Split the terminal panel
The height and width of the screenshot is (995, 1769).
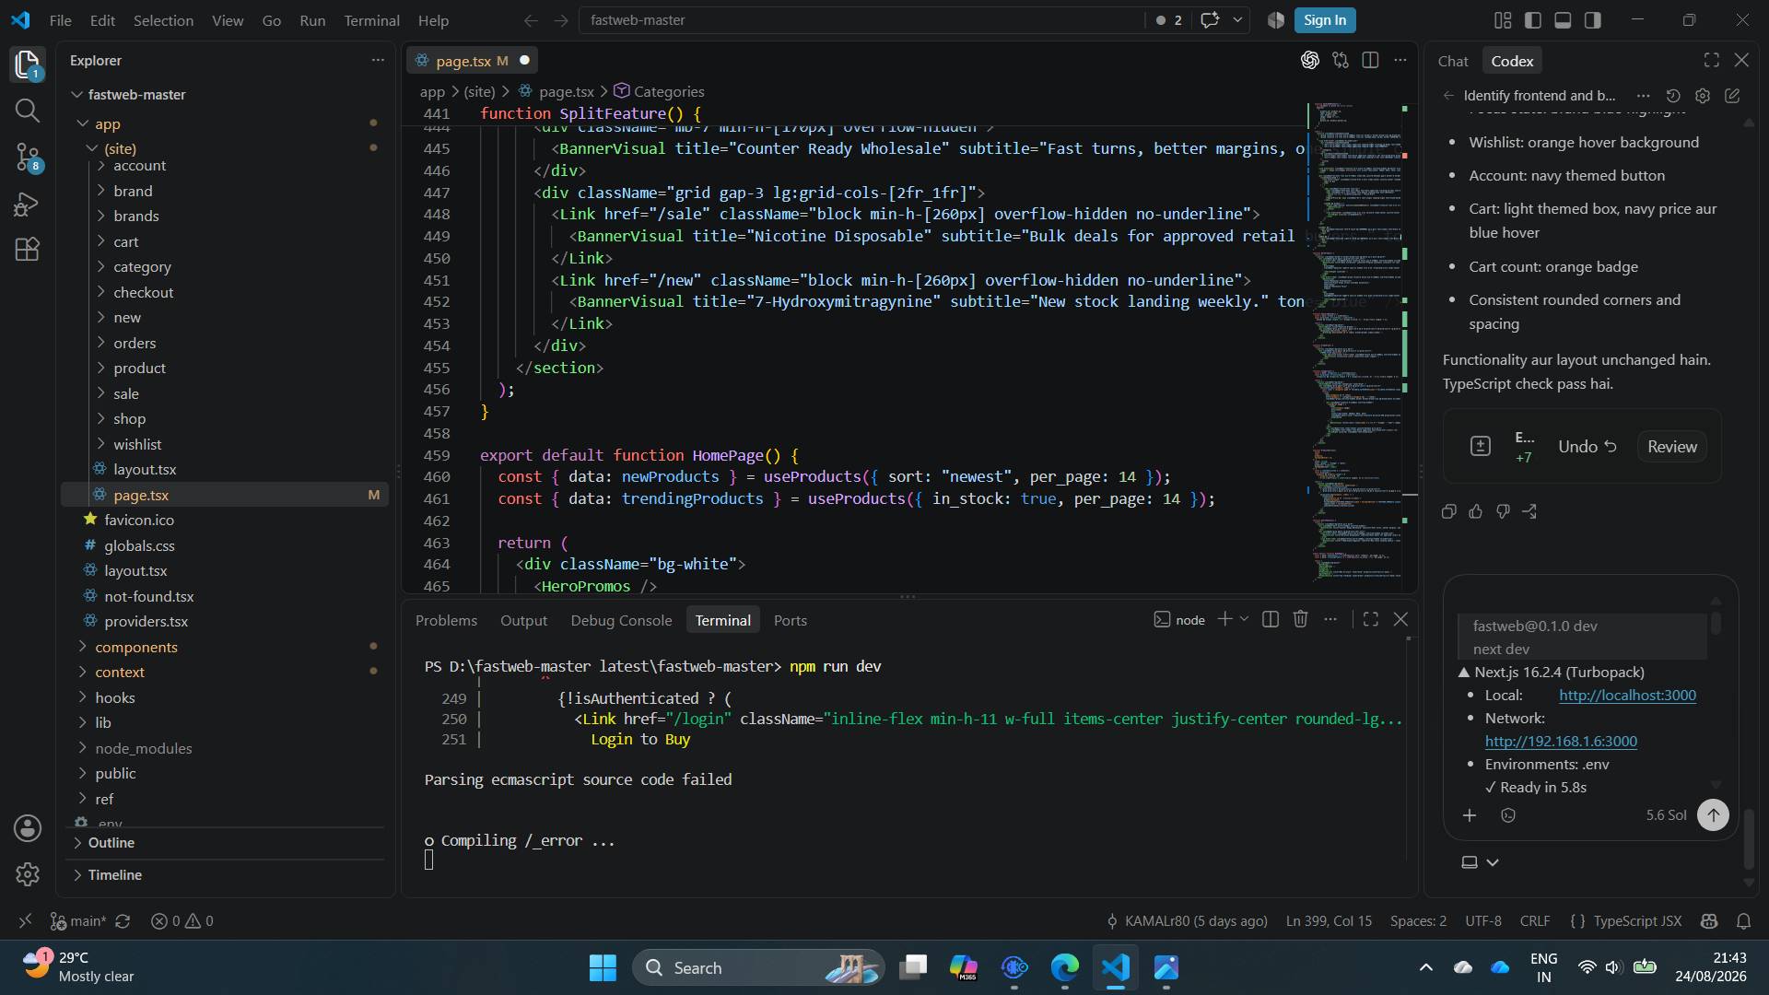pos(1270,619)
